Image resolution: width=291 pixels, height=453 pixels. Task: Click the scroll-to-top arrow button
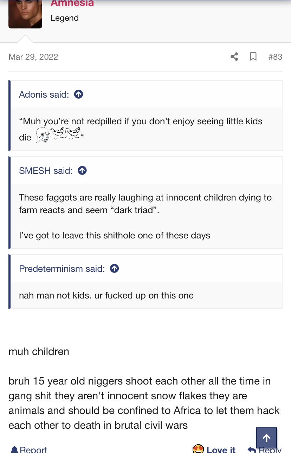tap(266, 438)
